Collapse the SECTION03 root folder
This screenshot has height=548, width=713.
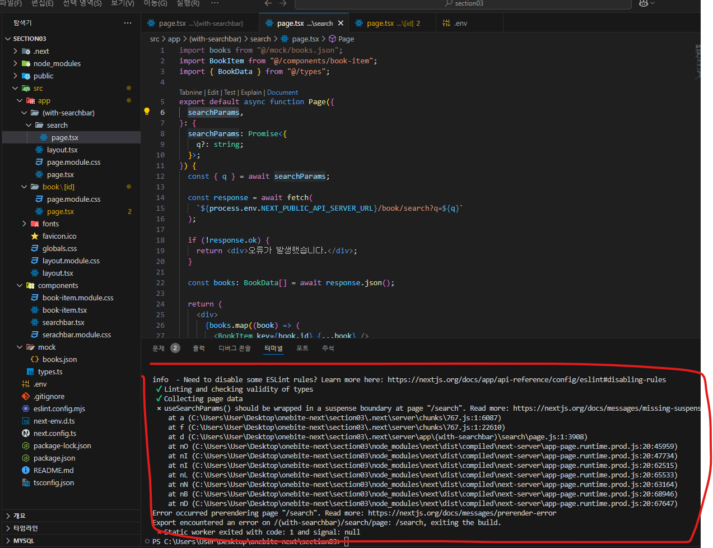pos(71,39)
